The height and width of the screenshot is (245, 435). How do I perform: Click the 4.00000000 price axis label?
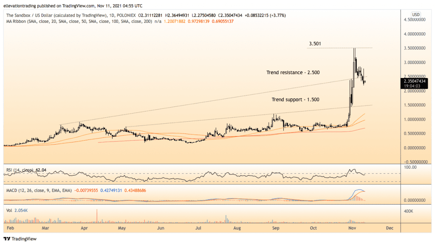[x=415, y=34]
